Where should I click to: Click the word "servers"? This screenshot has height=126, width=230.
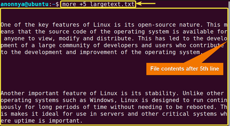(112, 114)
